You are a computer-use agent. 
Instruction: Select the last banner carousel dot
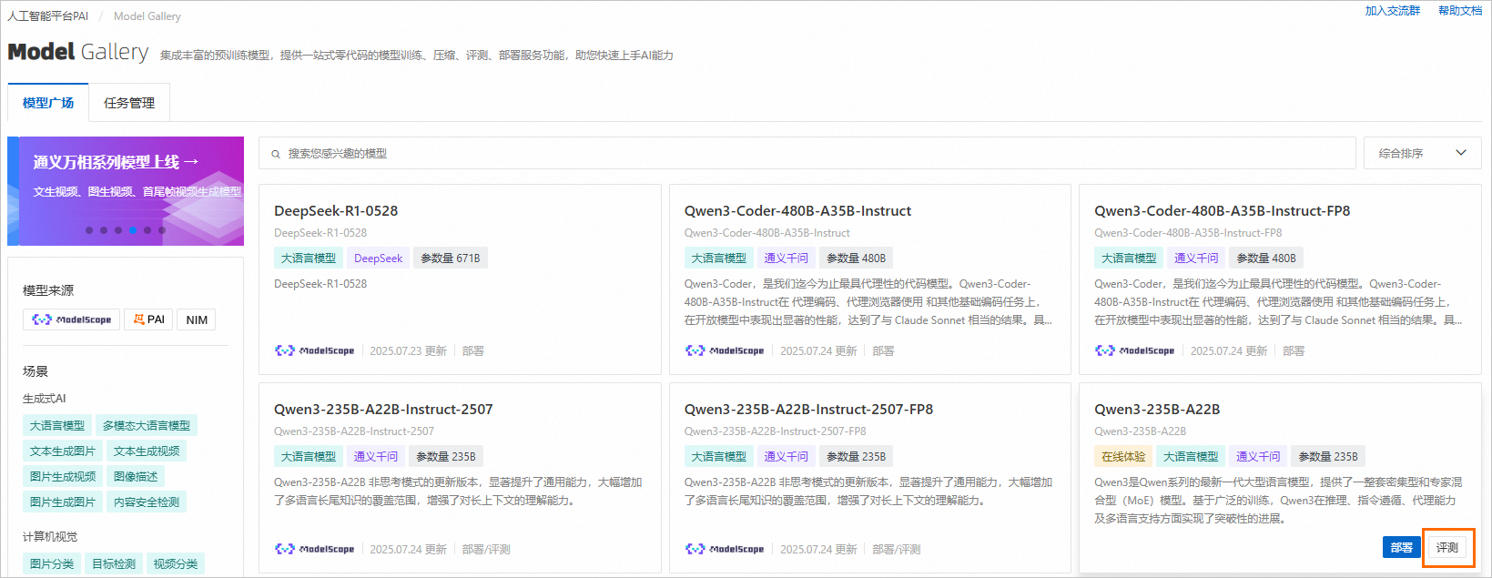click(162, 230)
